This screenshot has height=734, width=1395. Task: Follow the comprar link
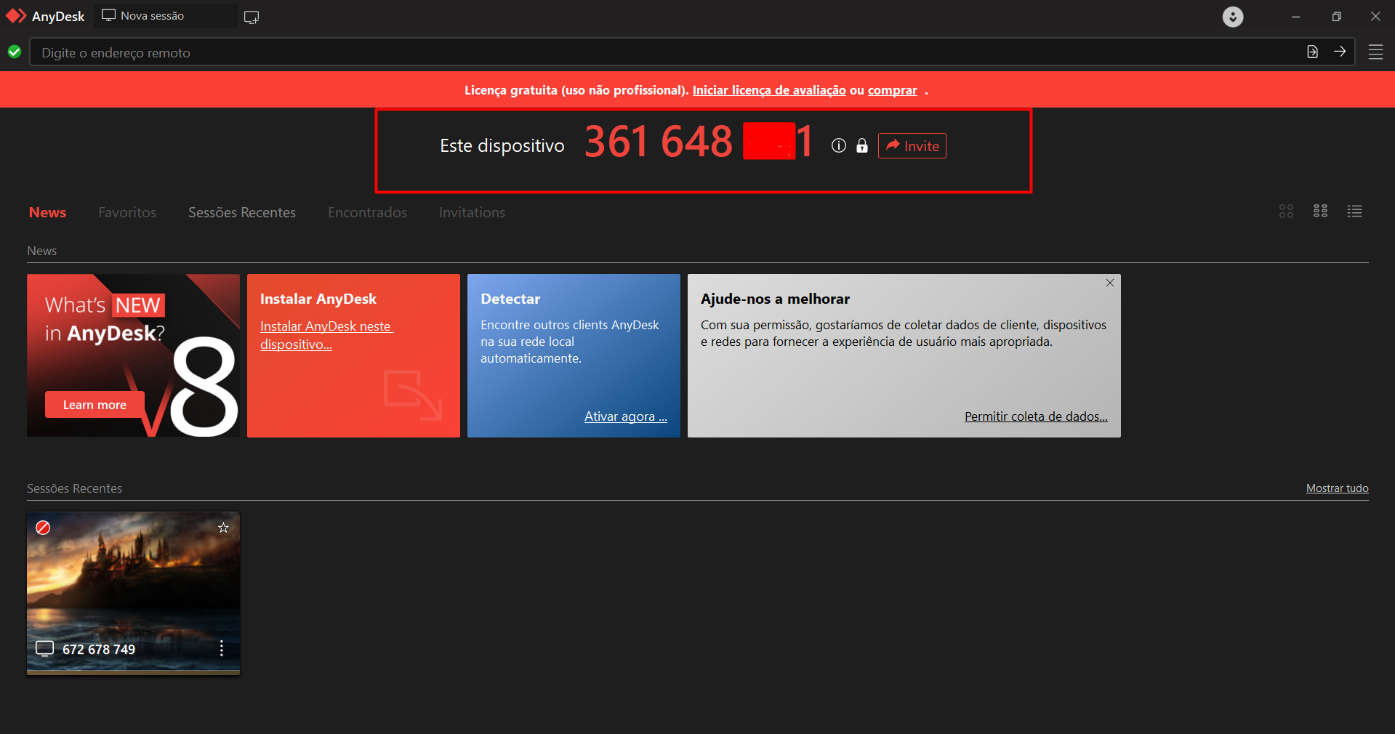[x=893, y=90]
